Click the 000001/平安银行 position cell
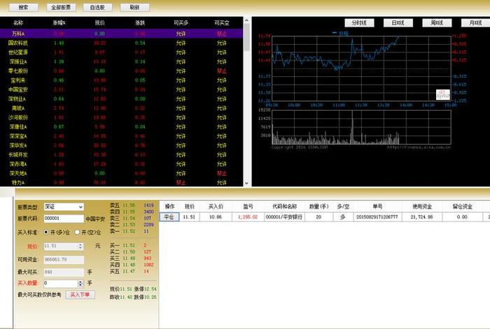The height and width of the screenshot is (329, 490). pyautogui.click(x=284, y=217)
